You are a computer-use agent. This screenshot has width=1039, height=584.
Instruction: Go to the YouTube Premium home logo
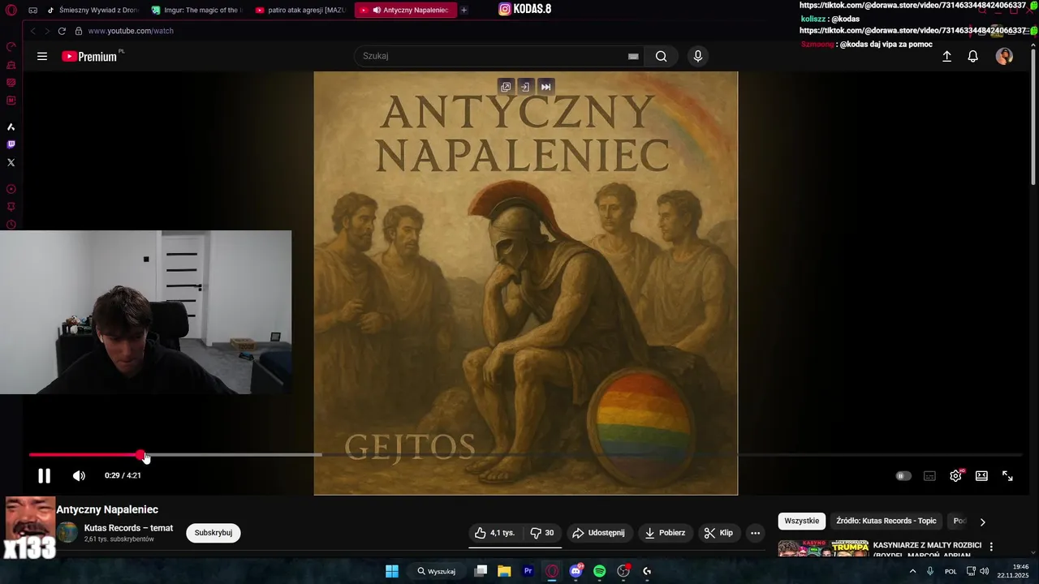tap(90, 56)
